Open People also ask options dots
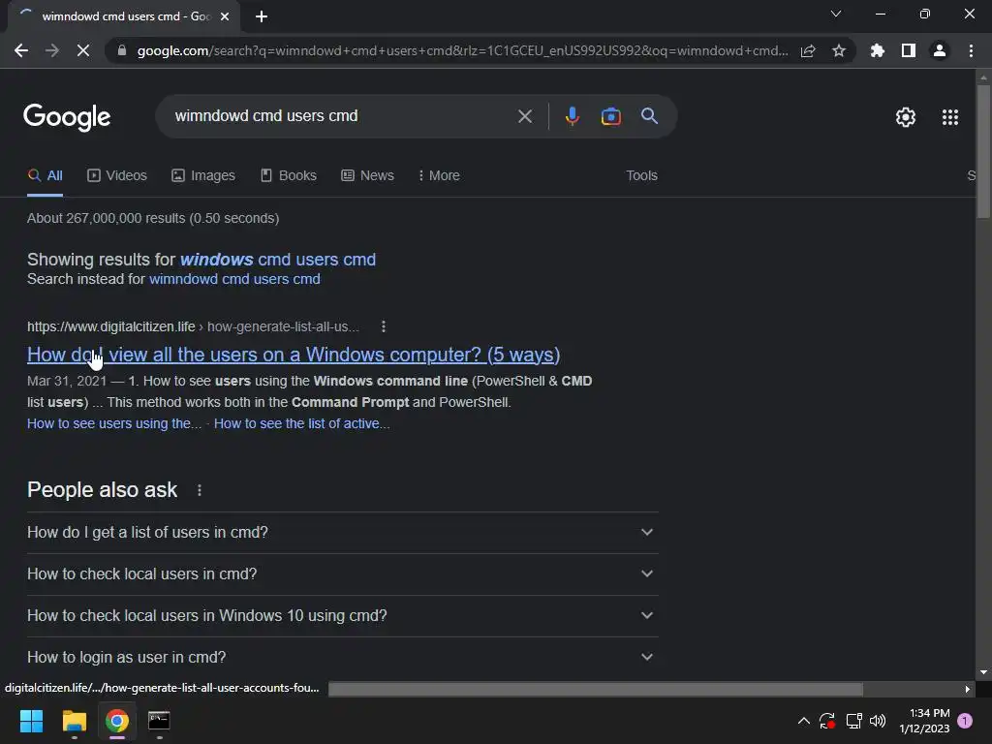Viewport: 992px width, 744px height. (x=200, y=490)
